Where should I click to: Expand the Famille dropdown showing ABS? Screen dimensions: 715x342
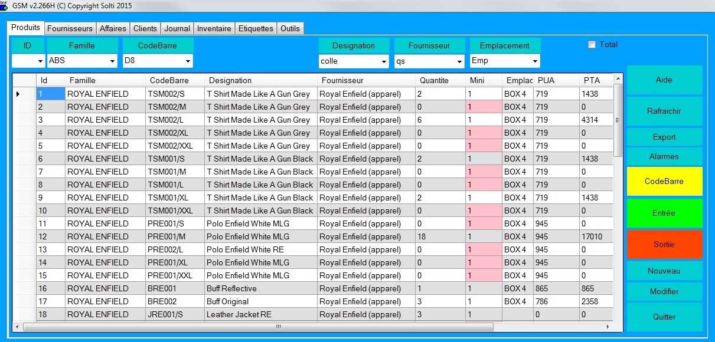(113, 60)
